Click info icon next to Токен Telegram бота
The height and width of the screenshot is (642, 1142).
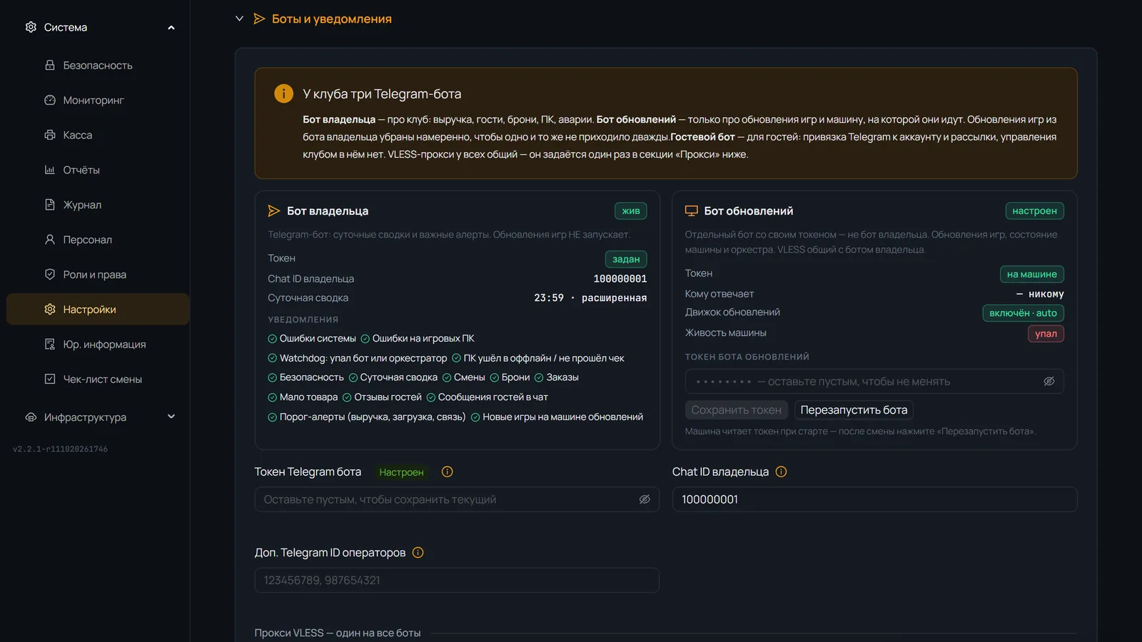tap(448, 472)
